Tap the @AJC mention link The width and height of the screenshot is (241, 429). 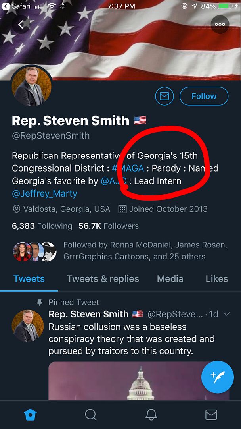(113, 181)
